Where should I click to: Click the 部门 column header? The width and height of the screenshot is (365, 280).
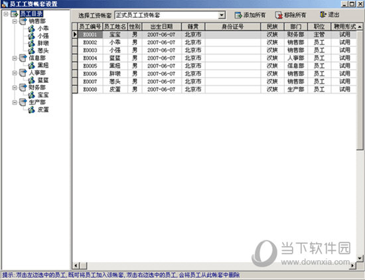pyautogui.click(x=296, y=27)
